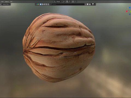Click the fourth filter icon after the globe
Viewport: 131px width, 98px height.
pyautogui.click(x=44, y=4)
